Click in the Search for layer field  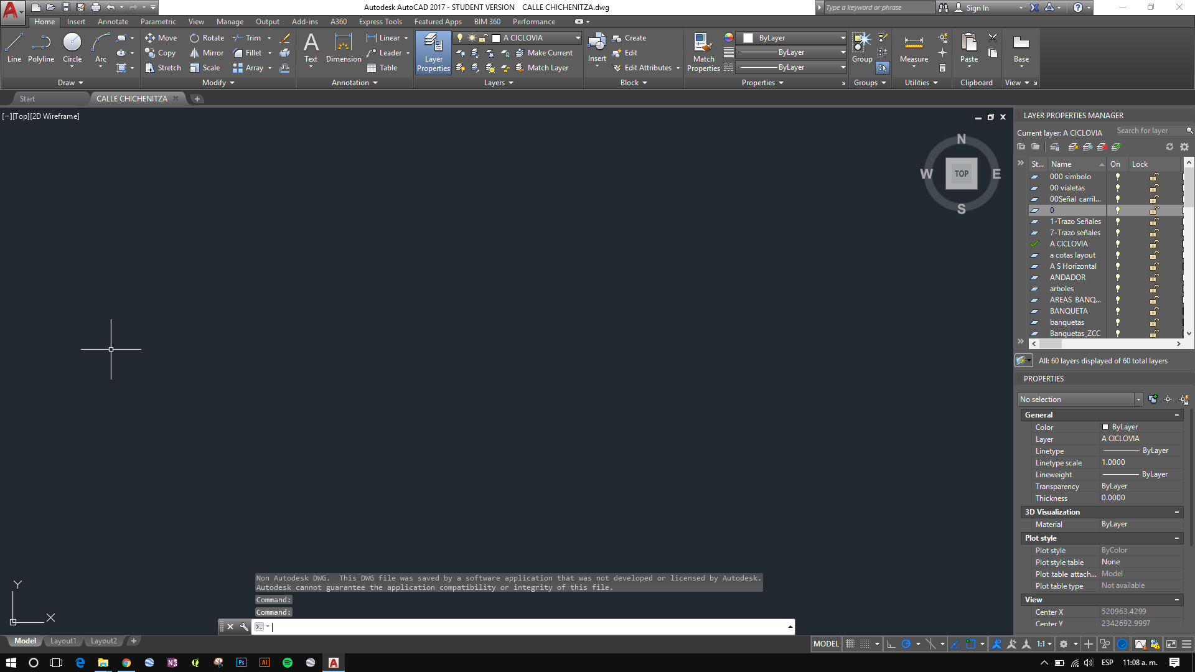pos(1149,131)
